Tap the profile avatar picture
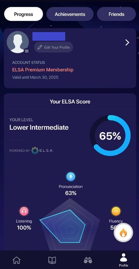 click(18, 42)
